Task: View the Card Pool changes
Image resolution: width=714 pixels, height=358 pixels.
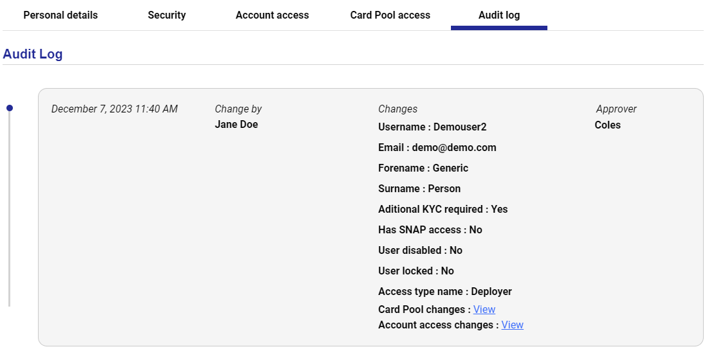Action: (x=484, y=309)
